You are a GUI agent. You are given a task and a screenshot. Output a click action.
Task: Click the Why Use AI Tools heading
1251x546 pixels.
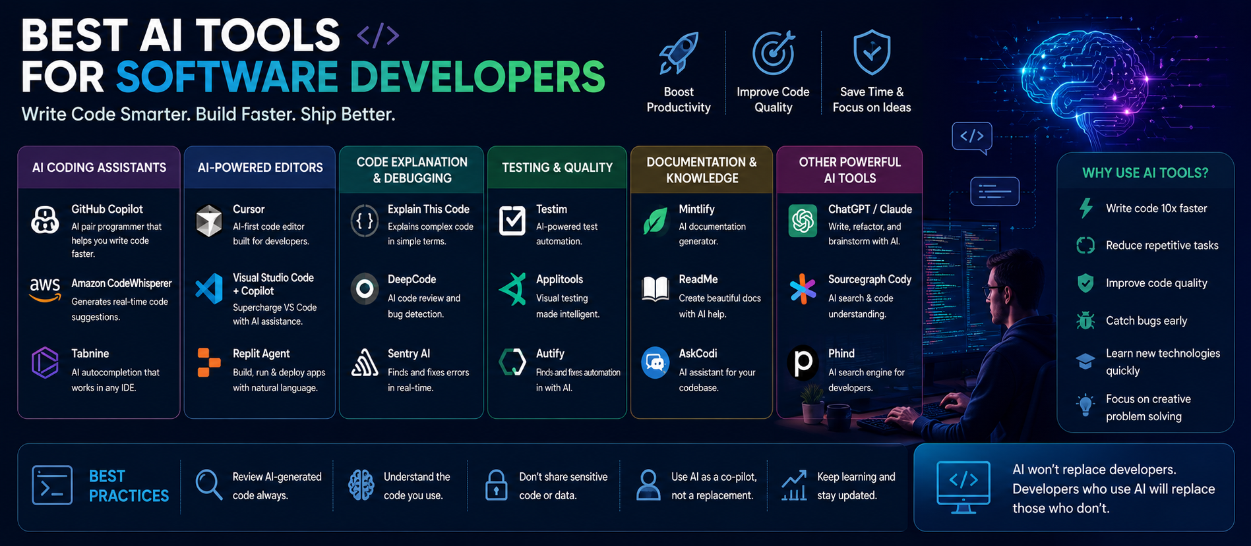click(x=1145, y=173)
